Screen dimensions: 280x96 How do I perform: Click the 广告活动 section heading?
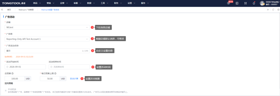(x=10, y=17)
